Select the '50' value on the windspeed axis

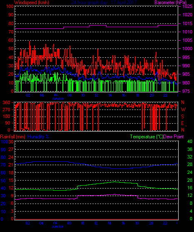11,48
